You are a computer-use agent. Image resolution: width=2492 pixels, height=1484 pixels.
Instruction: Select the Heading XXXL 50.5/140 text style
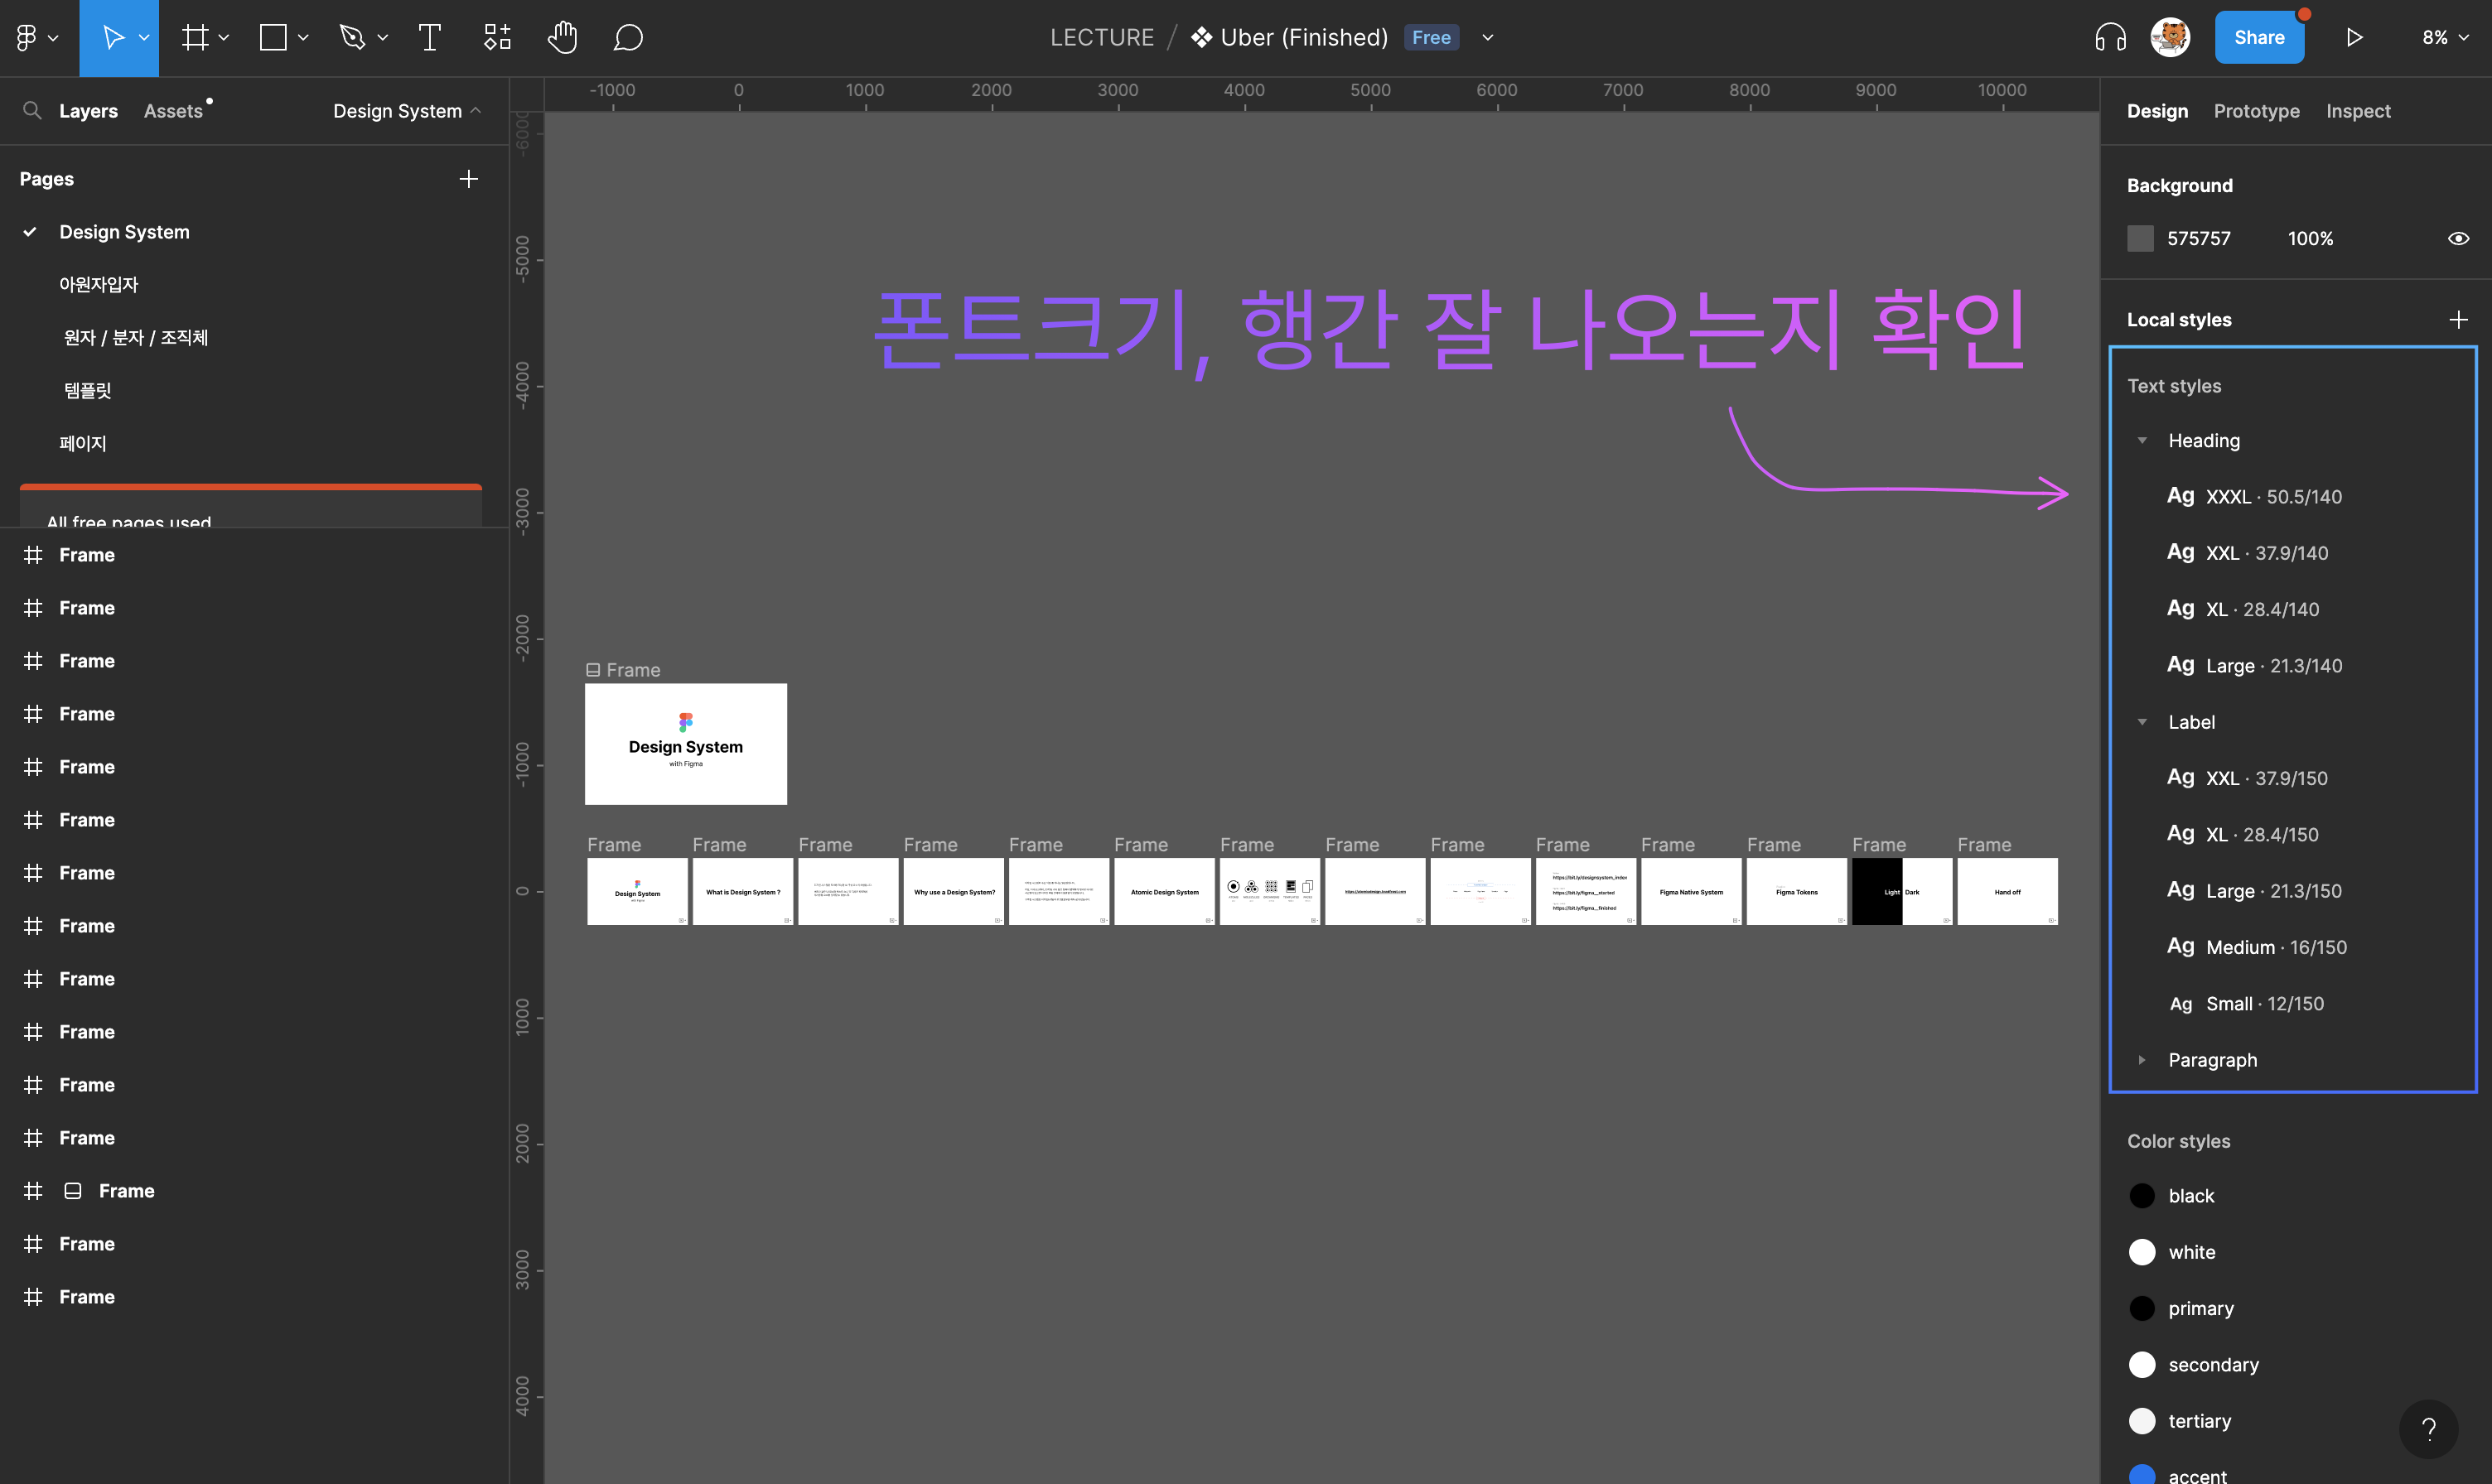(2254, 497)
